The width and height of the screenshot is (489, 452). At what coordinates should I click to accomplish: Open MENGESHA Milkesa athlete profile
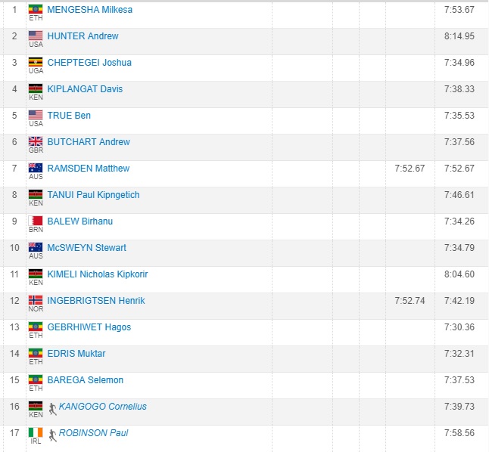pos(90,10)
